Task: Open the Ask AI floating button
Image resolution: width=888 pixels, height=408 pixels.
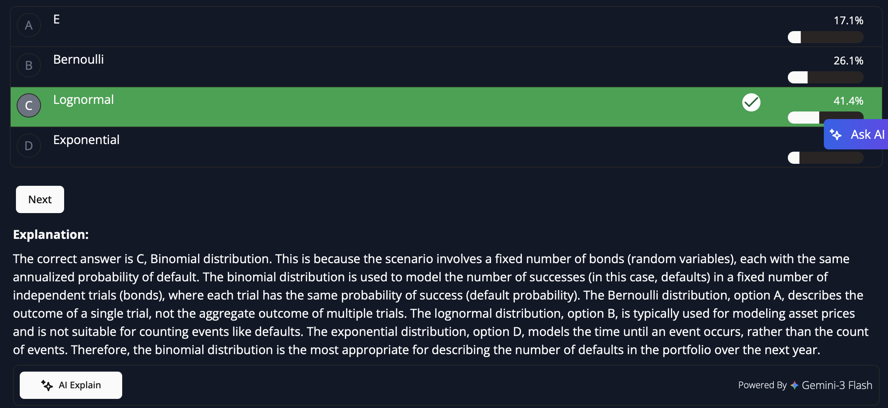Action: 858,135
